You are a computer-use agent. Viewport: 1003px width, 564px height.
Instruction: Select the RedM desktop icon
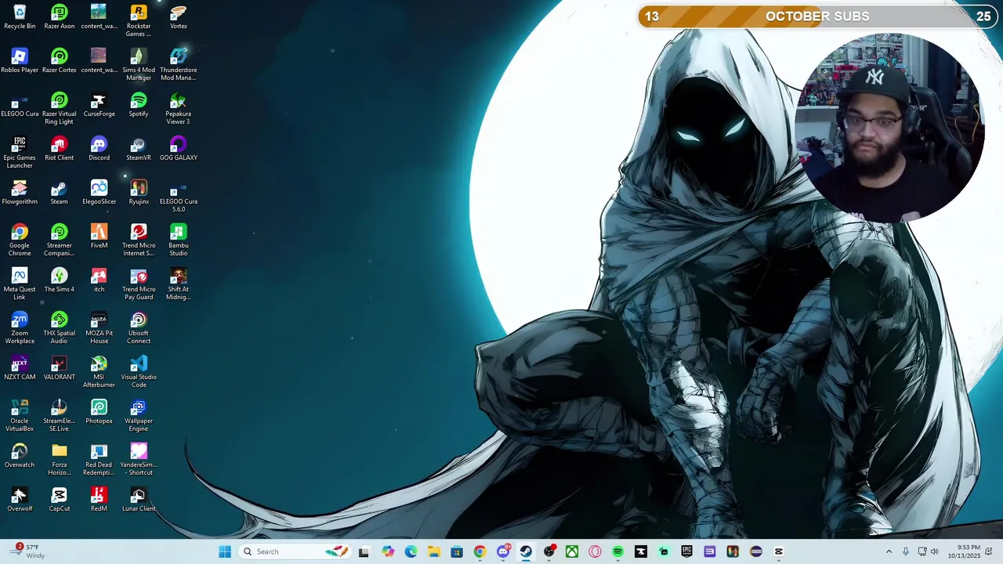(x=99, y=500)
